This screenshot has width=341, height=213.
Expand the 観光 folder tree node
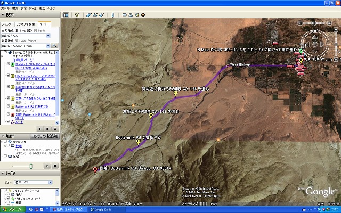click(5, 146)
